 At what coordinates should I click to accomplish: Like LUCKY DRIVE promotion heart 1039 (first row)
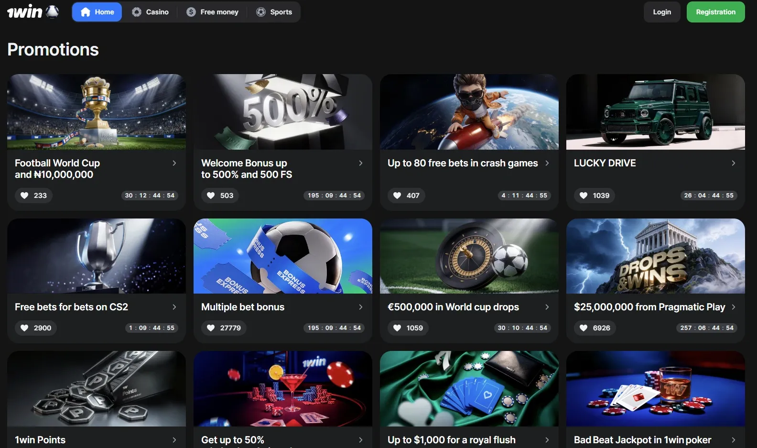point(595,195)
